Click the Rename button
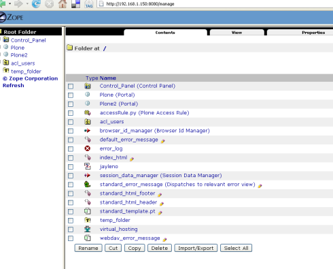 (88, 248)
